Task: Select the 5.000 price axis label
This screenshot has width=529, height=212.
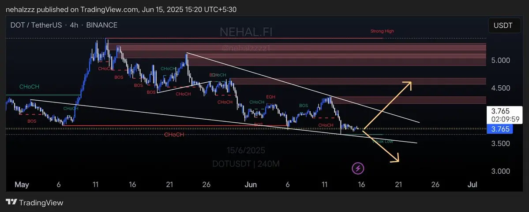Action: click(500, 61)
